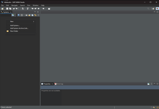
Task: Maximize the Properties view panel
Action: 157,84
